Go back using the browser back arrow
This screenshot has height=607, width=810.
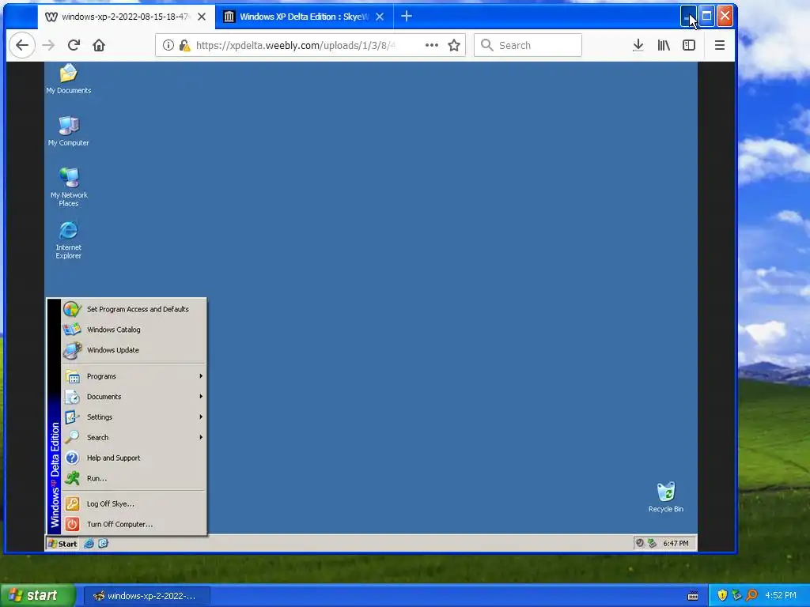pyautogui.click(x=21, y=45)
